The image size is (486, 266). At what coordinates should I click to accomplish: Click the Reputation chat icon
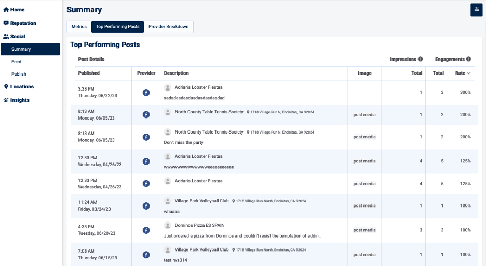[x=6, y=23]
